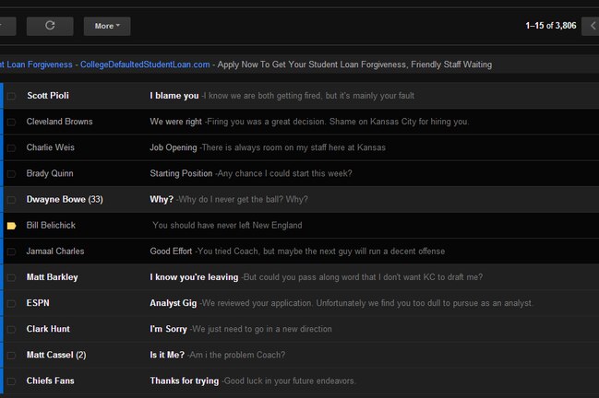Click sender name Cleveland Browns
Screen dimensions: 599x398
click(60, 122)
